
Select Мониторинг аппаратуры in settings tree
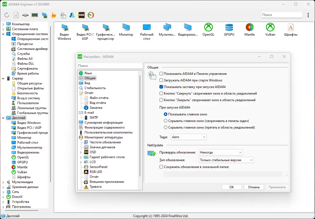click(x=103, y=137)
